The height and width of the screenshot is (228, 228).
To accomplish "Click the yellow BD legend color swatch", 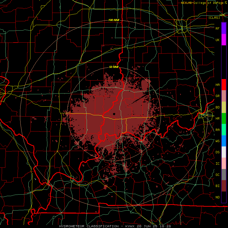I will [224, 107].
